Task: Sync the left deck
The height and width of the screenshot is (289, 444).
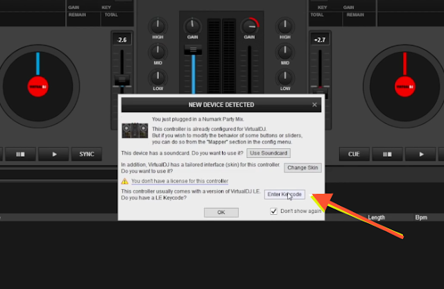Action: click(87, 154)
